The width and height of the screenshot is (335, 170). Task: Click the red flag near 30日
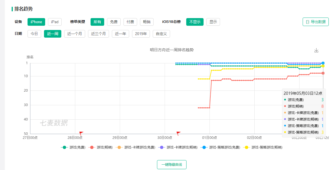point(178,133)
